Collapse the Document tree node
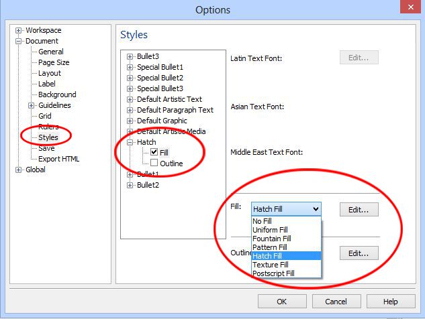The width and height of the screenshot is (425, 319). pyautogui.click(x=18, y=41)
